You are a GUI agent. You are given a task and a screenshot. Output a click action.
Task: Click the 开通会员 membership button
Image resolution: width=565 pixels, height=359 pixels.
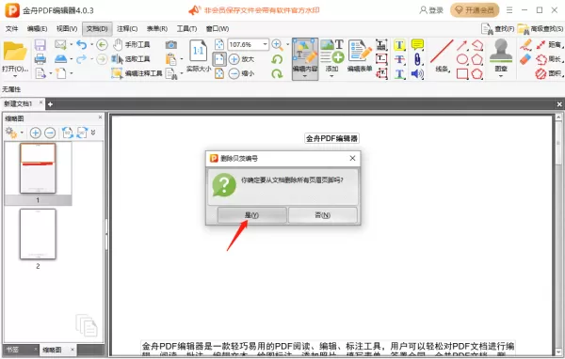(x=475, y=10)
